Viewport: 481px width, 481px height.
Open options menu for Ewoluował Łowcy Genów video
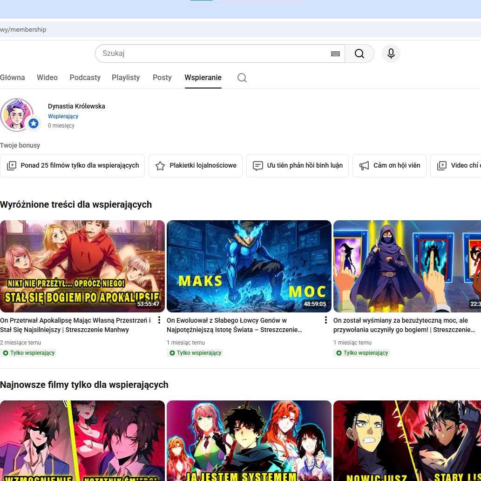click(325, 320)
